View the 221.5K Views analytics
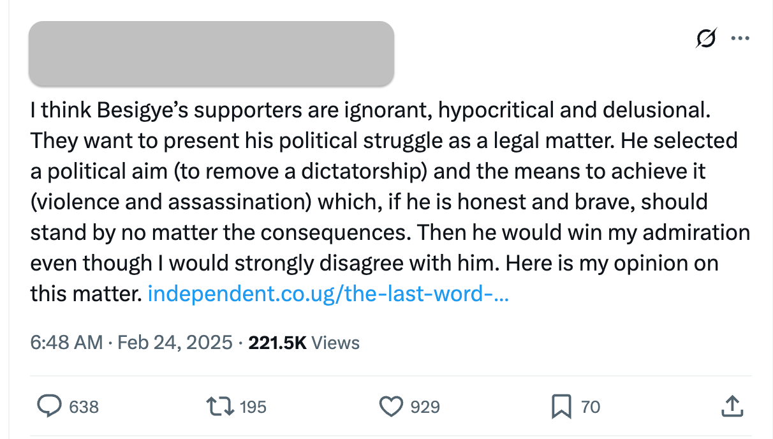This screenshot has width=773, height=439. coord(304,343)
